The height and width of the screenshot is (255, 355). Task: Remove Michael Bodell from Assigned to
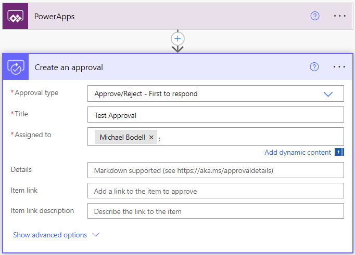[151, 137]
